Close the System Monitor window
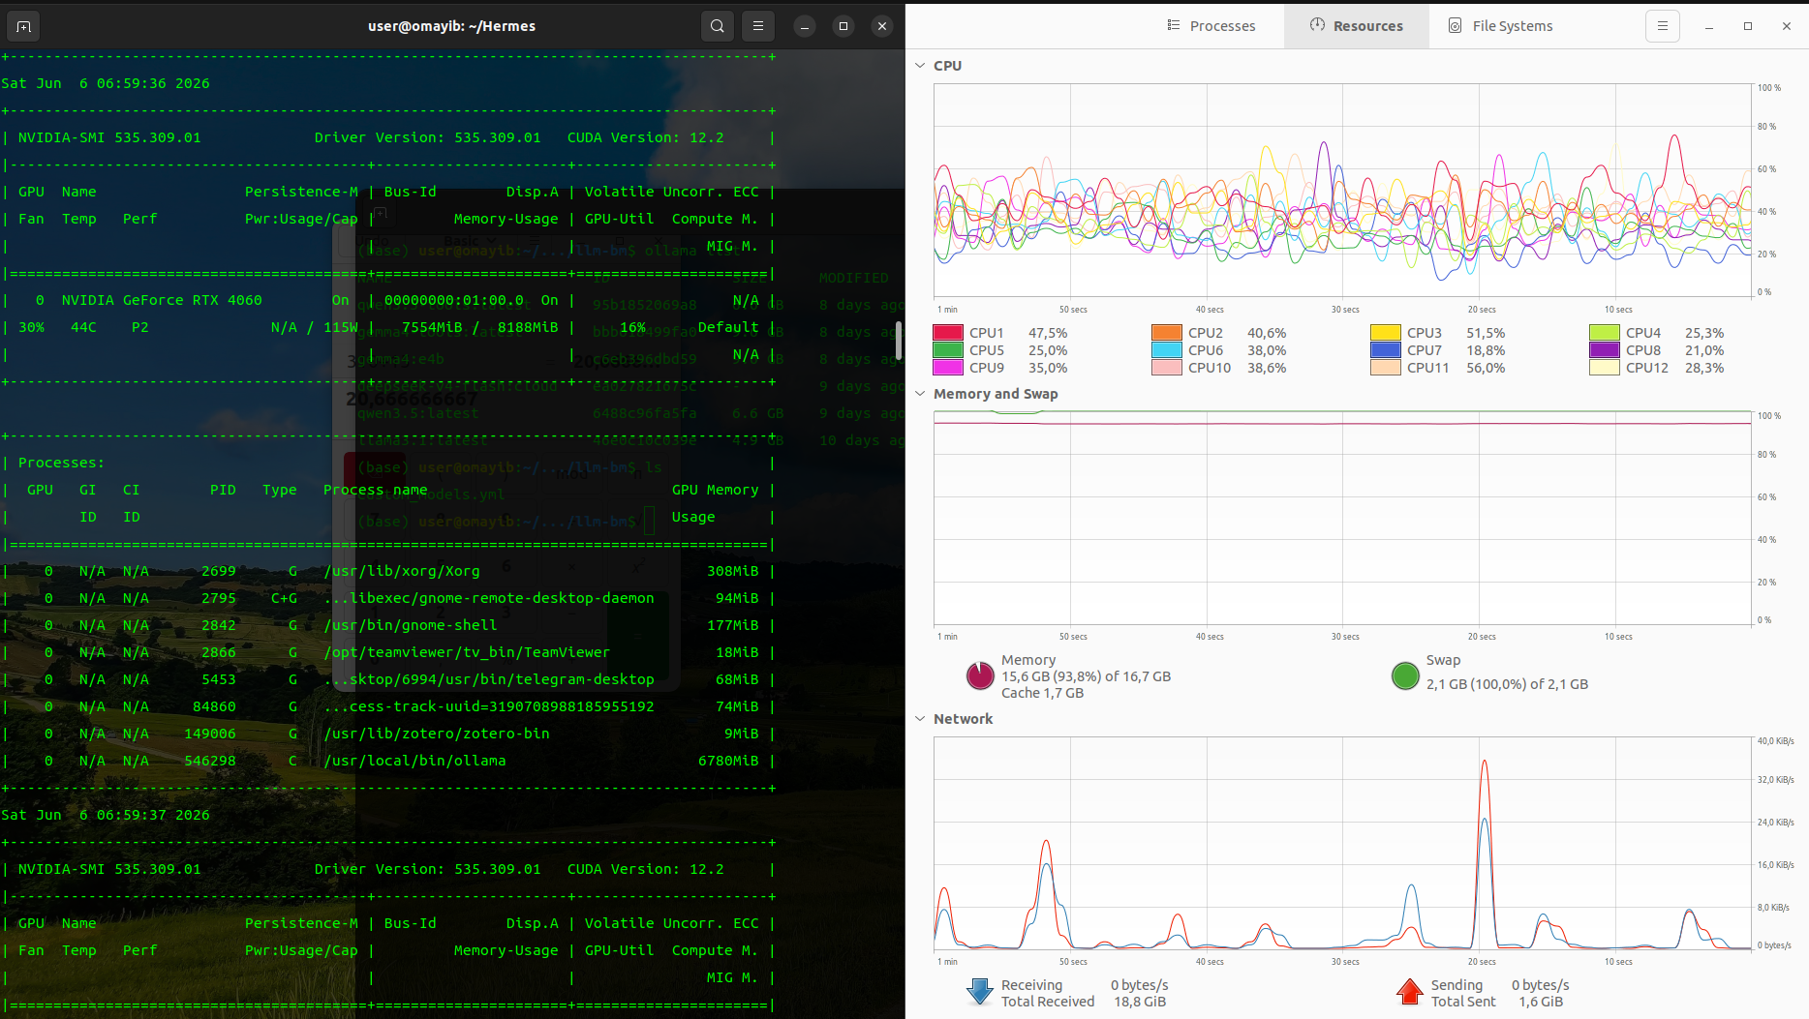The image size is (1809, 1019). 1787,26
